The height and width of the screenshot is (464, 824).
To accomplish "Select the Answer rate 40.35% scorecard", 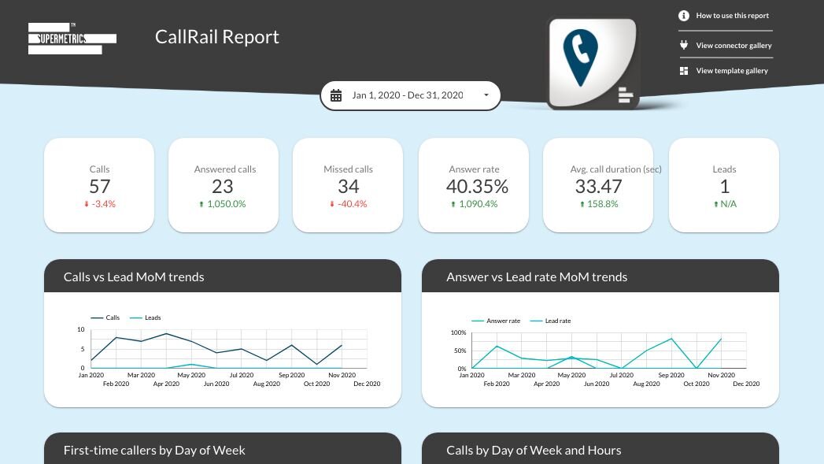I will (x=474, y=186).
